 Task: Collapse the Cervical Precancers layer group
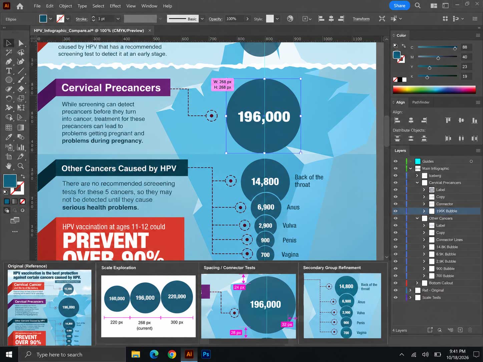417,183
